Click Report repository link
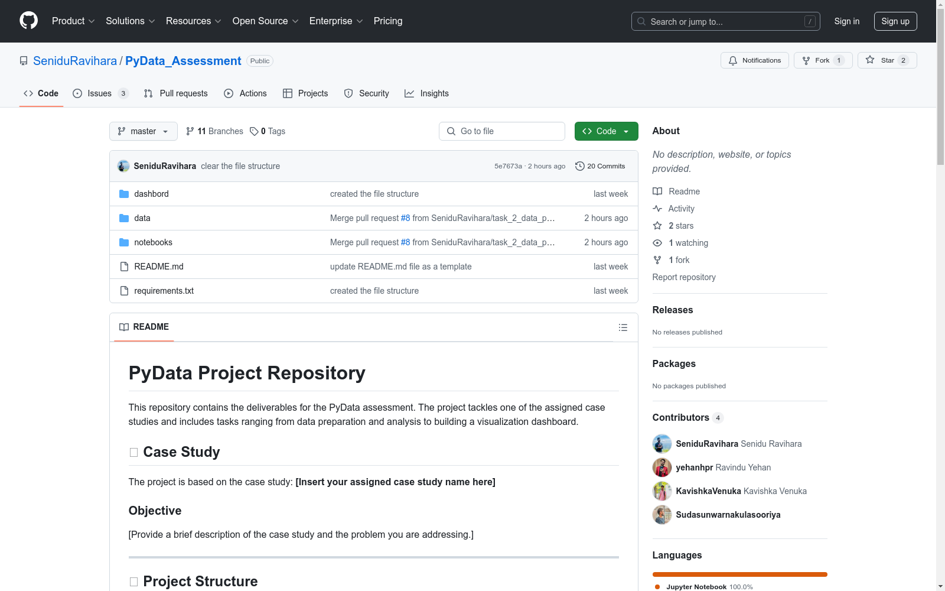 [684, 277]
